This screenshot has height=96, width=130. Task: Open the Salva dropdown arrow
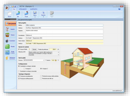pos(35,17)
